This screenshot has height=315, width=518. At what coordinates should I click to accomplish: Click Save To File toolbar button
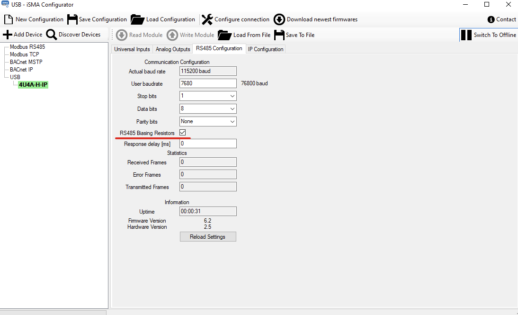coord(294,35)
